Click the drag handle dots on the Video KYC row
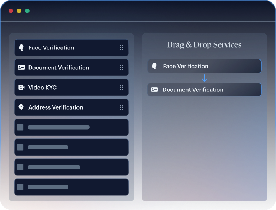276x210 pixels. coord(121,88)
